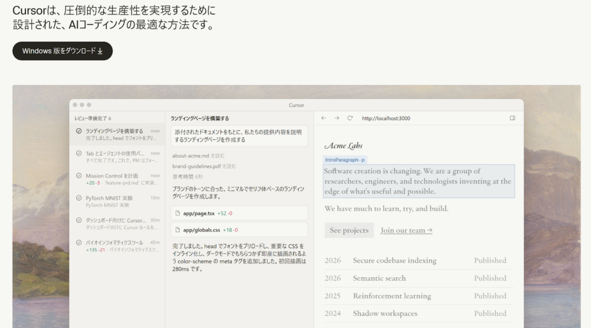Viewport: 591px width, 328px height.
Task: Toggle the side panel icon beside URL bar
Action: (x=512, y=118)
